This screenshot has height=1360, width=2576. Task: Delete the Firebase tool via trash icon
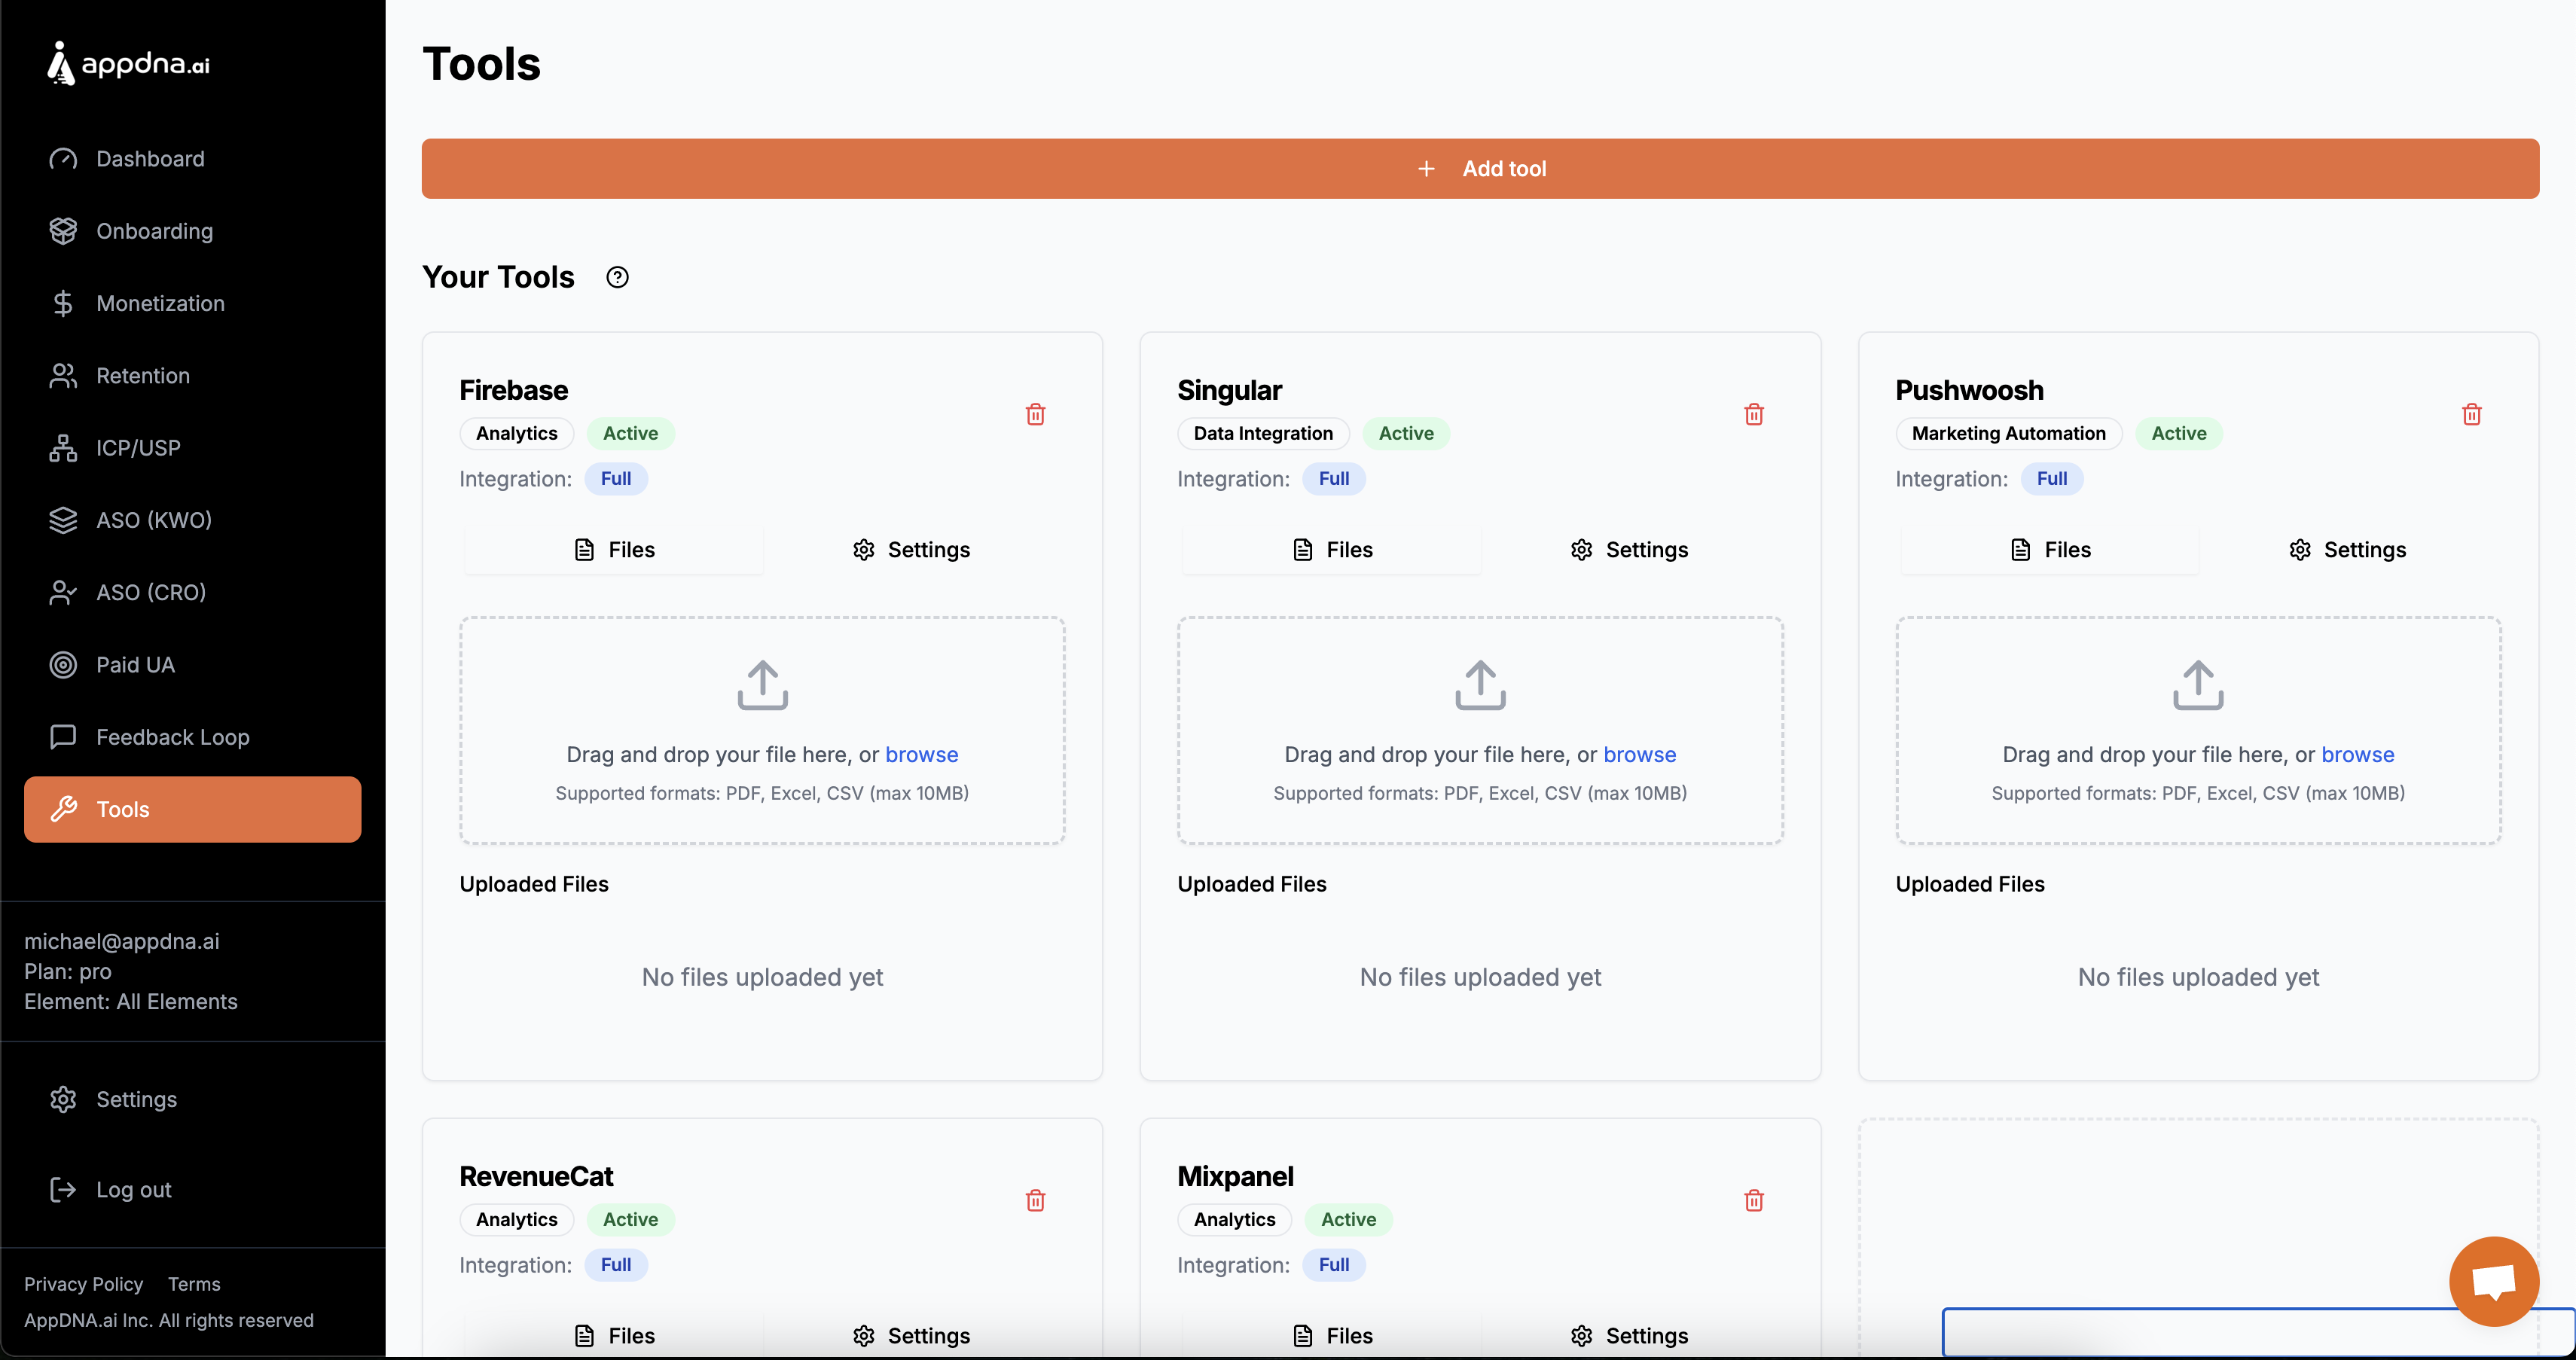[x=1035, y=414]
